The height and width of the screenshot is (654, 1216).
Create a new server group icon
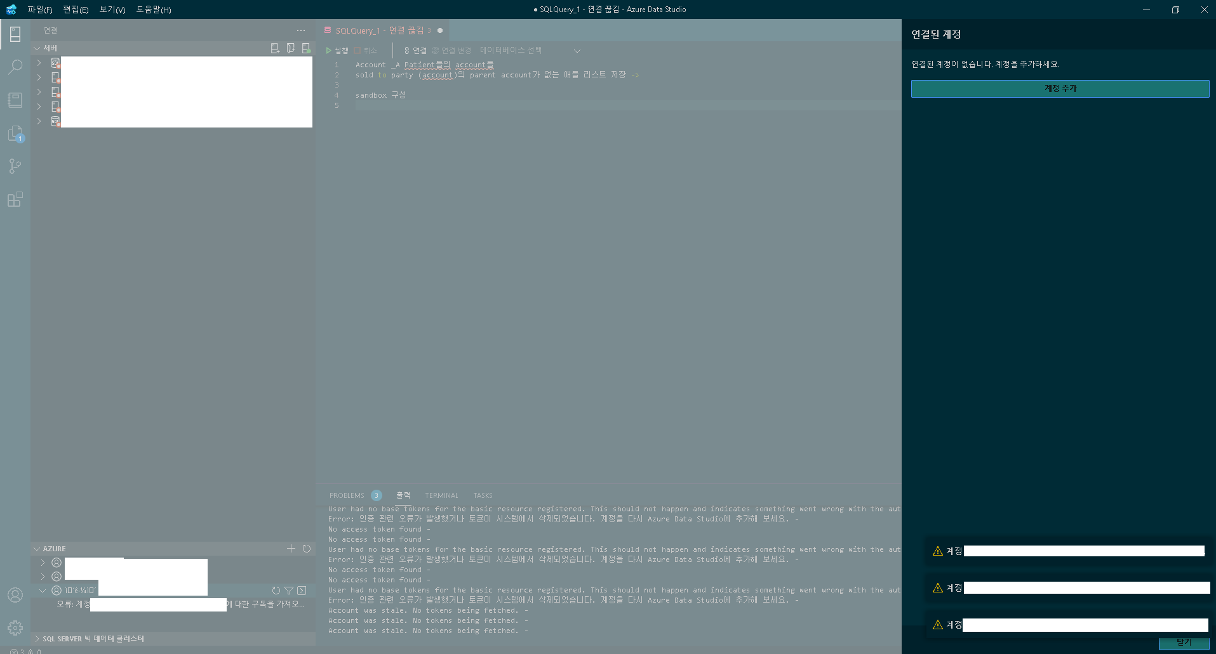click(x=291, y=48)
